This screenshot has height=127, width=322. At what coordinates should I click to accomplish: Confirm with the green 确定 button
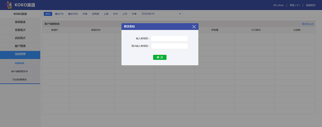coord(160,57)
